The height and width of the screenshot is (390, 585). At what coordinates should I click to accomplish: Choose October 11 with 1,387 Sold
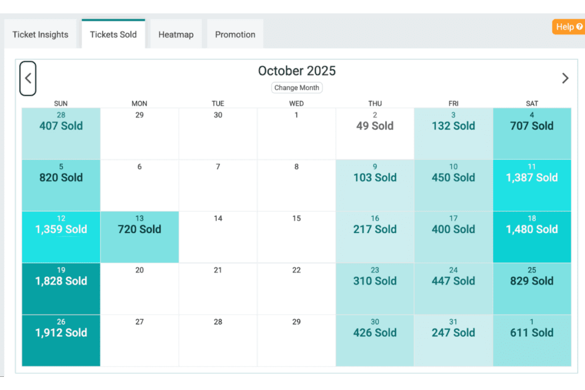(532, 186)
